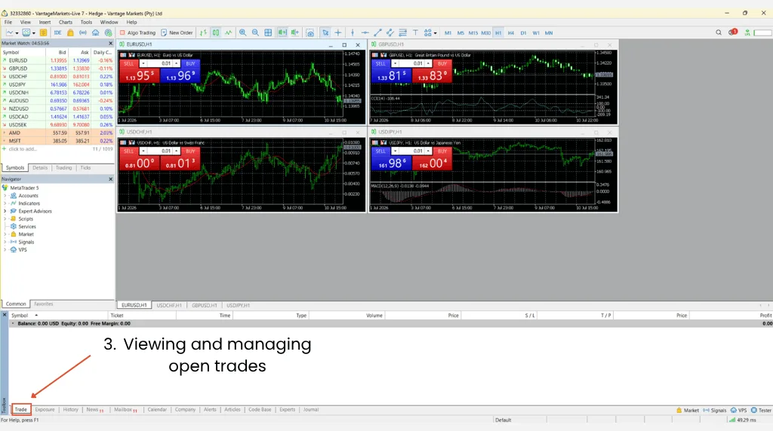Expand the Scripts node in Navigator
The height and width of the screenshot is (431, 773).
[5, 219]
